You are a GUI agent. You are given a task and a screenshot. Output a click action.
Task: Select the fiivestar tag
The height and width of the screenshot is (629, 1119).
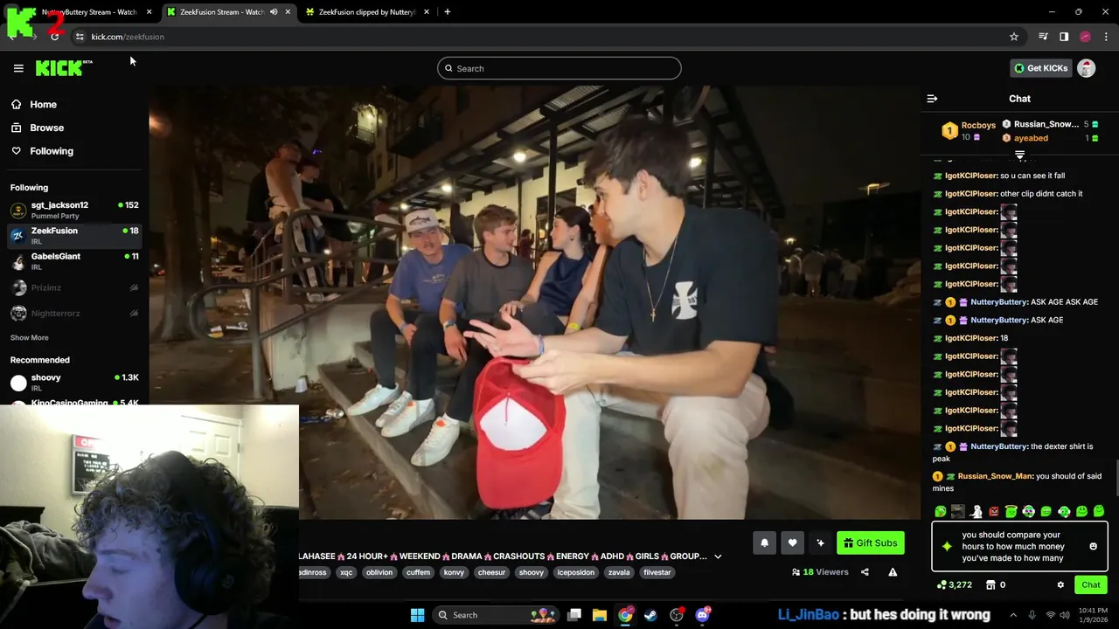[x=657, y=572]
